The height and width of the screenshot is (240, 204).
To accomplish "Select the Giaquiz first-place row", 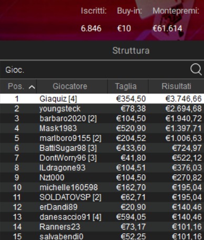I will pos(102,99).
